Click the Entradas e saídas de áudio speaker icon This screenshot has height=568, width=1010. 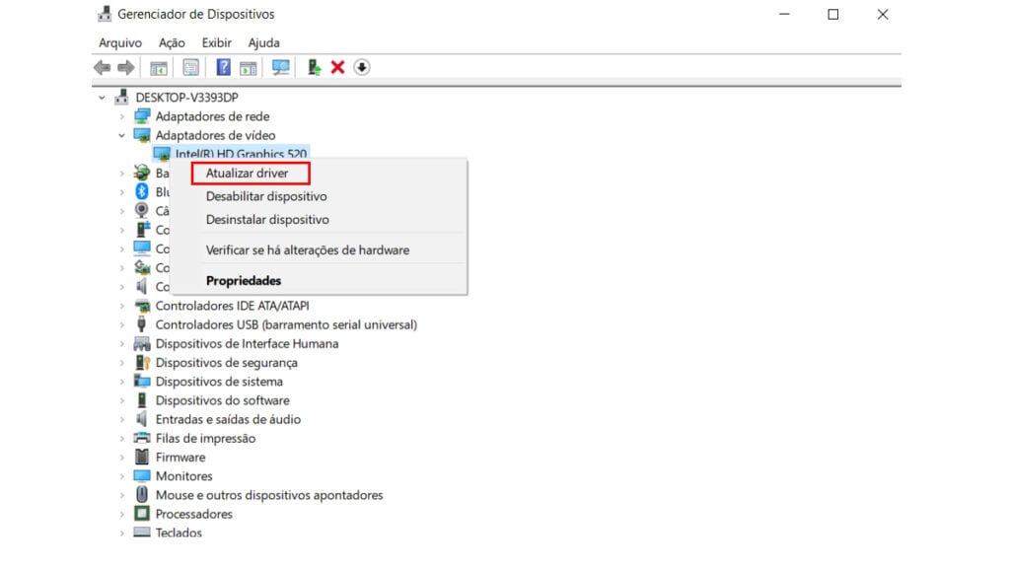click(x=142, y=419)
